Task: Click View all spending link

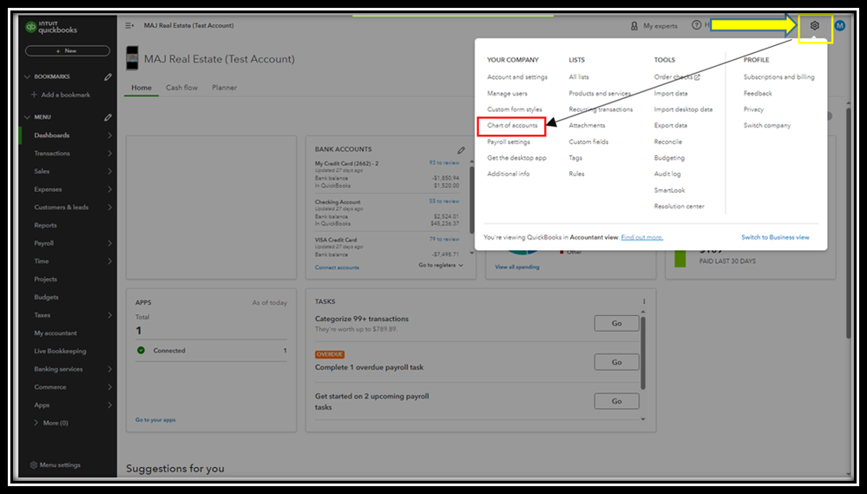Action: (x=517, y=267)
